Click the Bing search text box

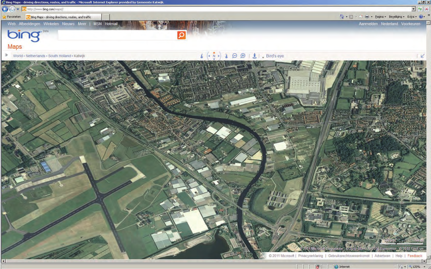[x=117, y=35]
